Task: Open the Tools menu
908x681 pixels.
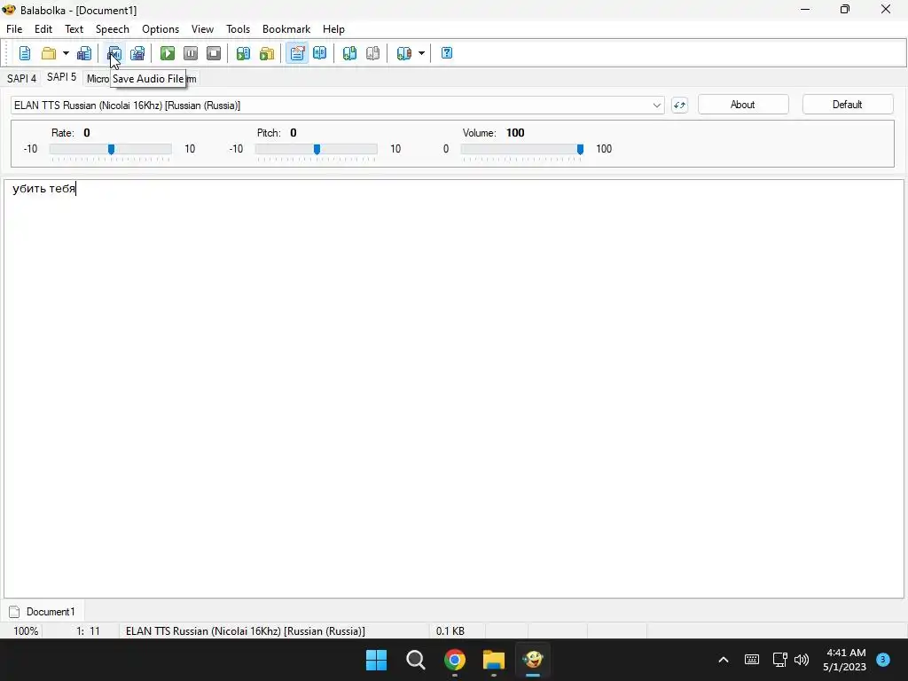Action: point(238,29)
